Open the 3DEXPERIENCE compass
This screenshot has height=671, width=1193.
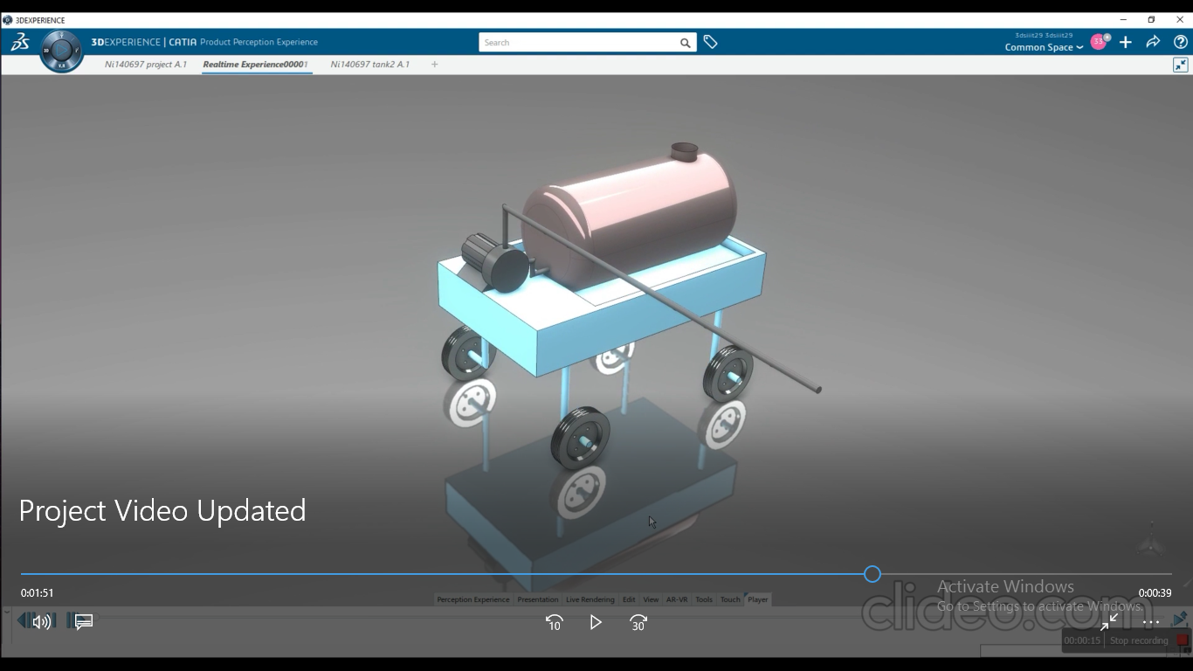tap(61, 51)
